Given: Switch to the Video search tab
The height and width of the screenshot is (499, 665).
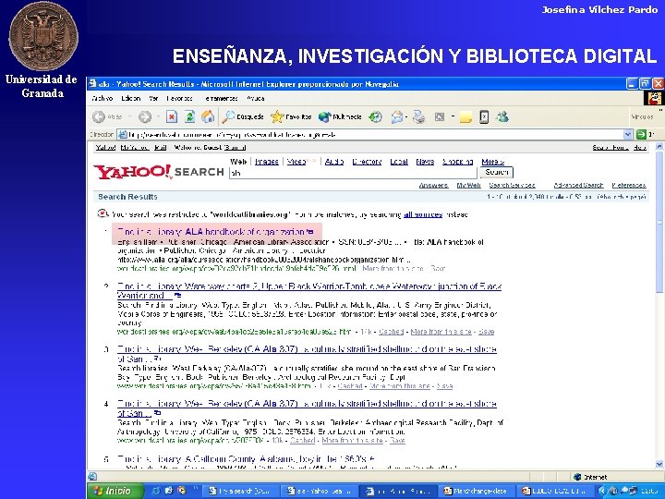Looking at the screenshot, I should 296,162.
